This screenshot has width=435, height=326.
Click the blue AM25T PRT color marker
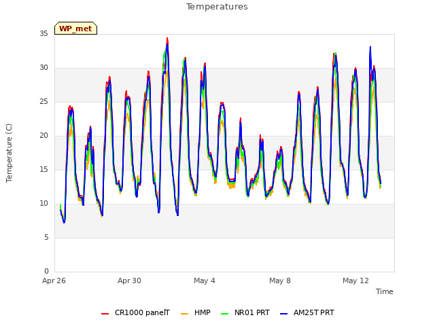pos(284,314)
